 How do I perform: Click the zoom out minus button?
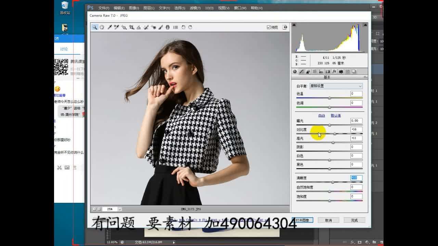[x=94, y=209]
